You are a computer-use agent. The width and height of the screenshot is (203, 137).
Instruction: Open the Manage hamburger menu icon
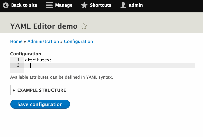[x=49, y=5]
